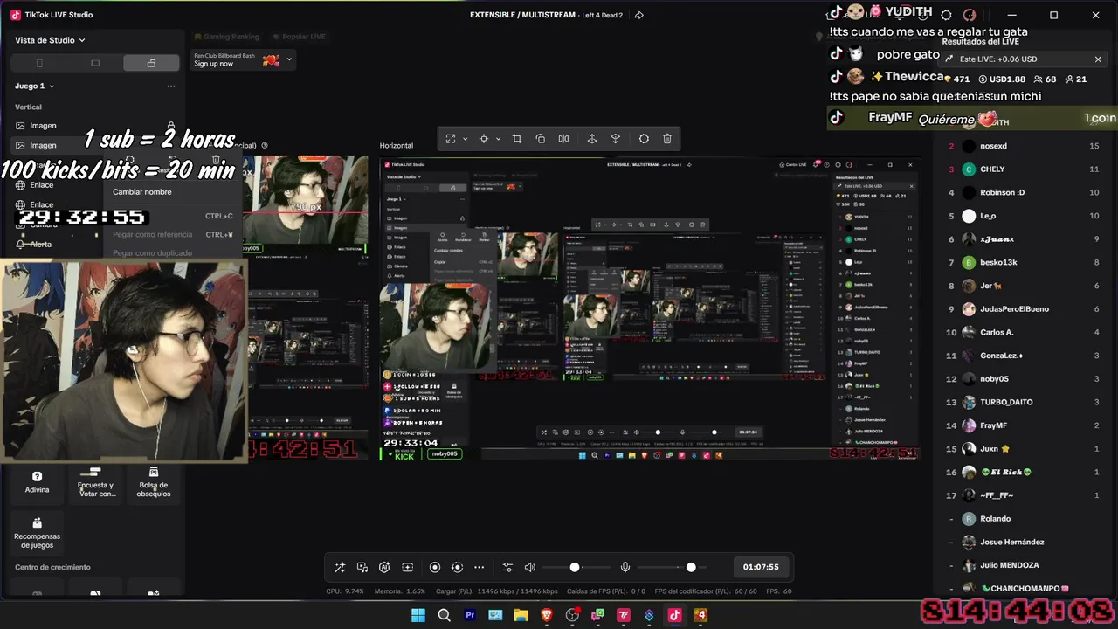
Task: Mute the speaker output
Action: click(529, 568)
